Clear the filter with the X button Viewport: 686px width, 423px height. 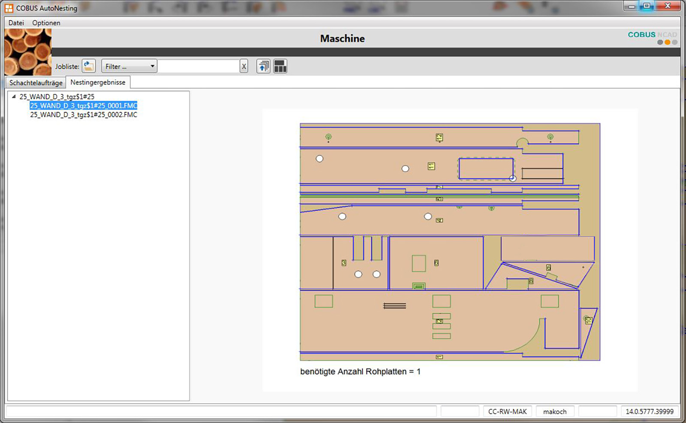tap(244, 66)
